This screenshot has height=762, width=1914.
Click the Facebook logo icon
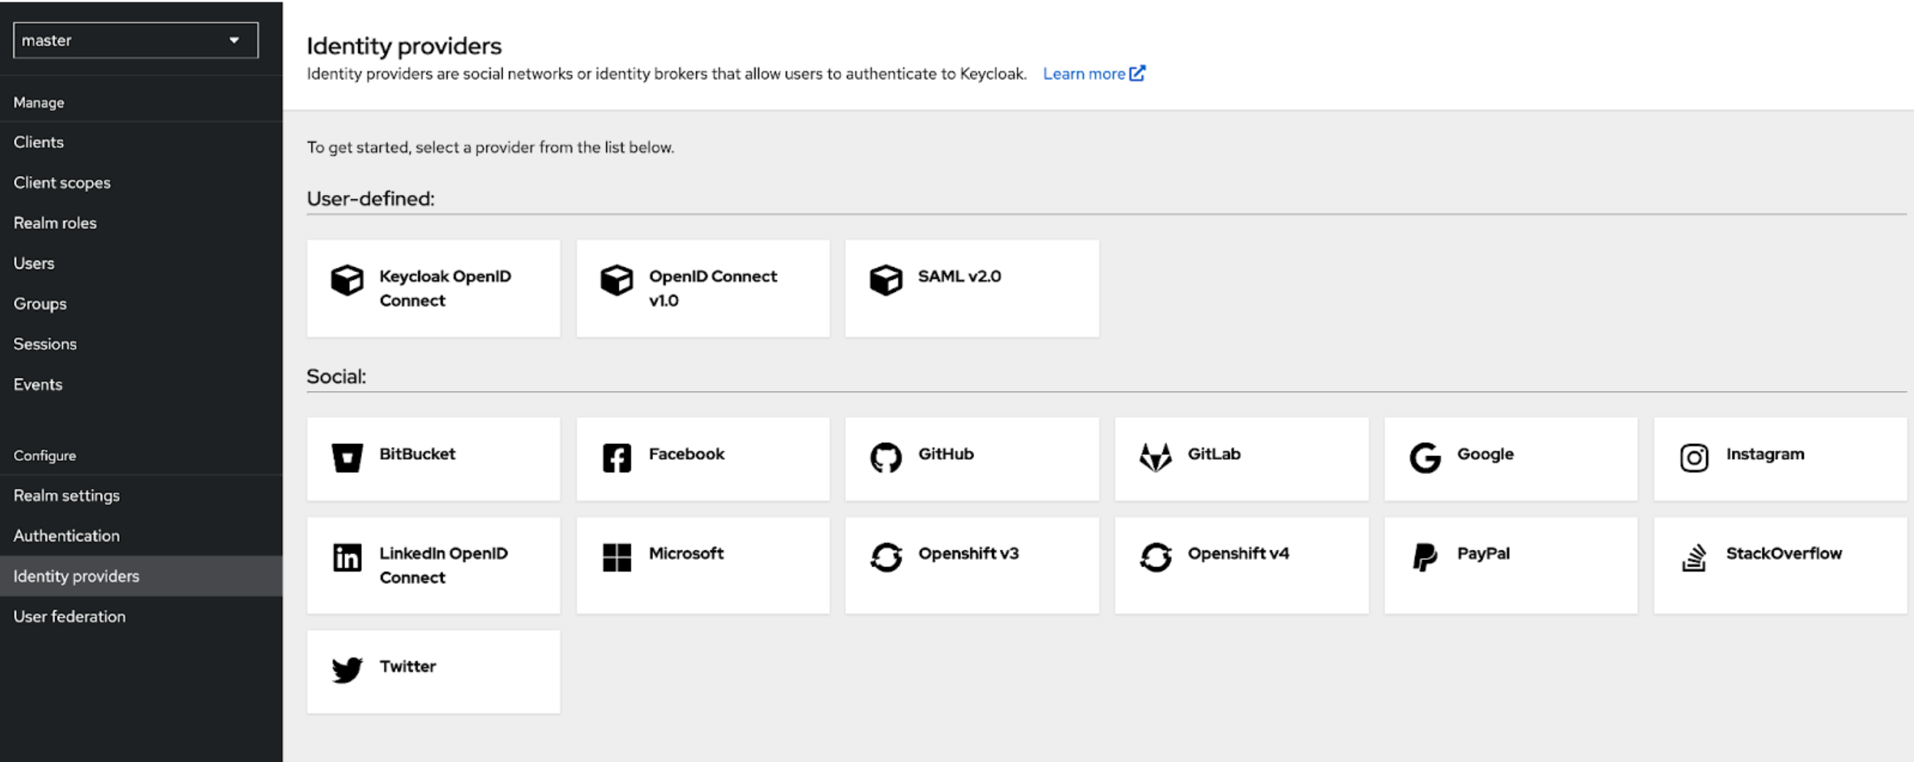click(x=617, y=458)
